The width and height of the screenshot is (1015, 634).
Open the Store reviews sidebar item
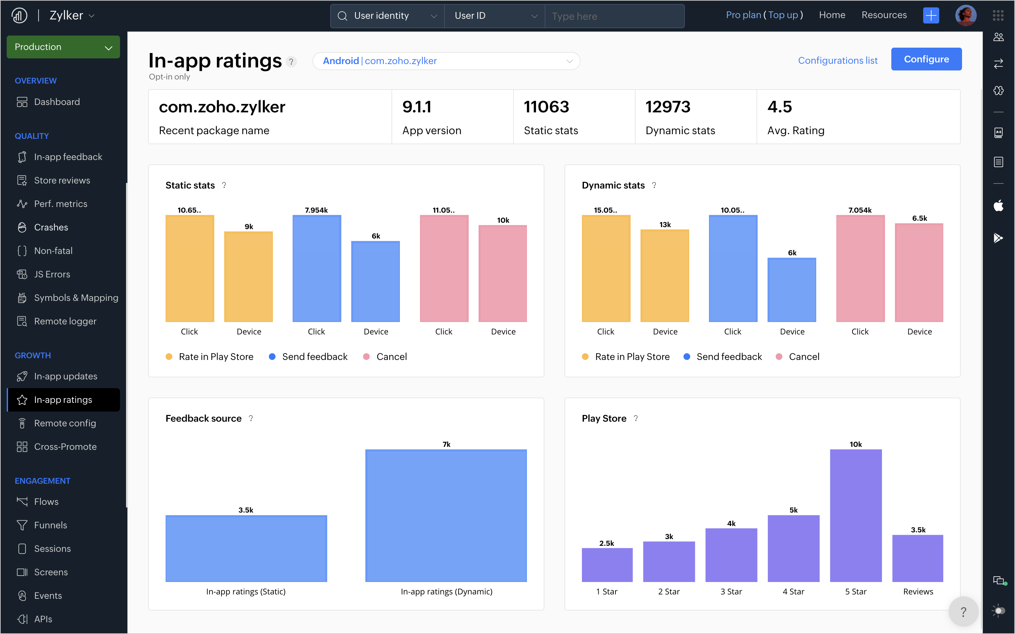pos(63,180)
